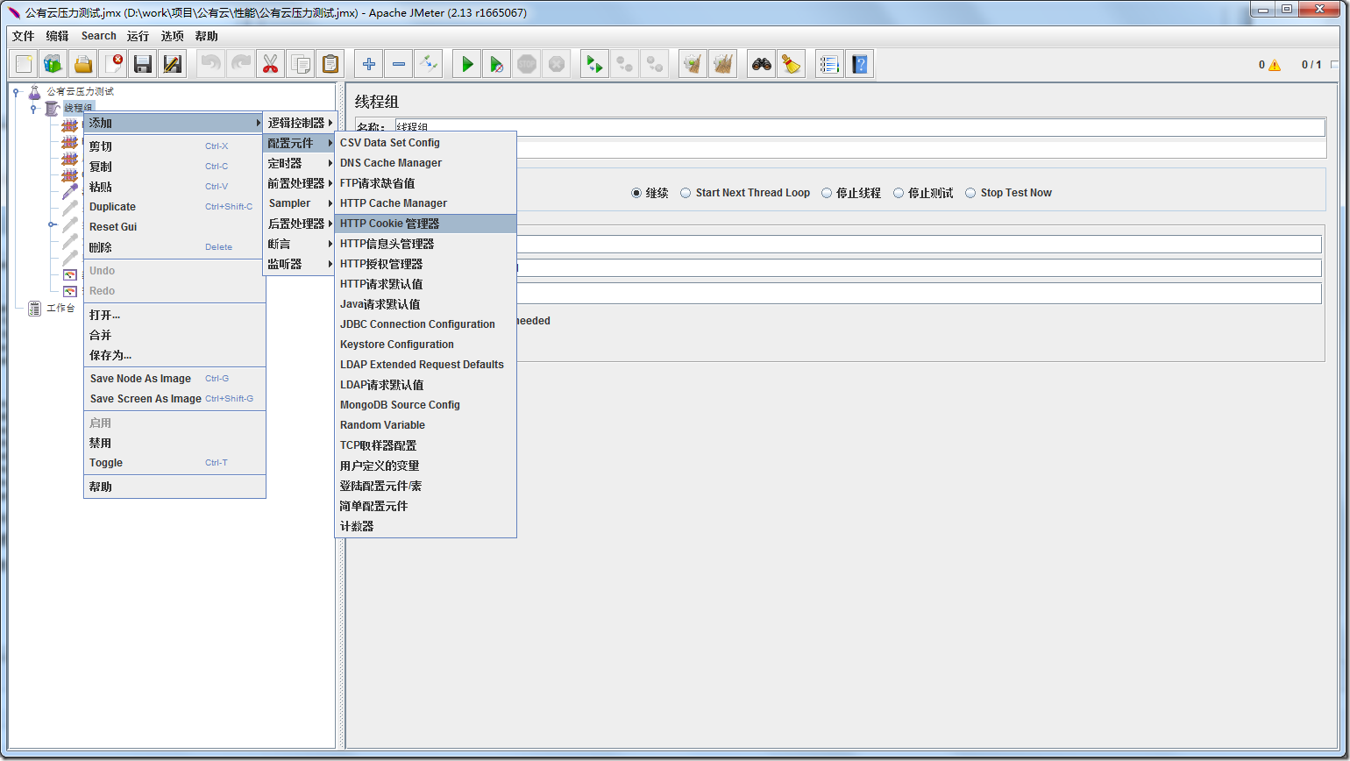Click the Save As icon with pencil
The image size is (1350, 761).
[x=173, y=64]
